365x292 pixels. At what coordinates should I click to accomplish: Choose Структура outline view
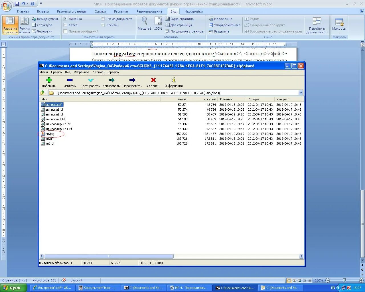42,25
